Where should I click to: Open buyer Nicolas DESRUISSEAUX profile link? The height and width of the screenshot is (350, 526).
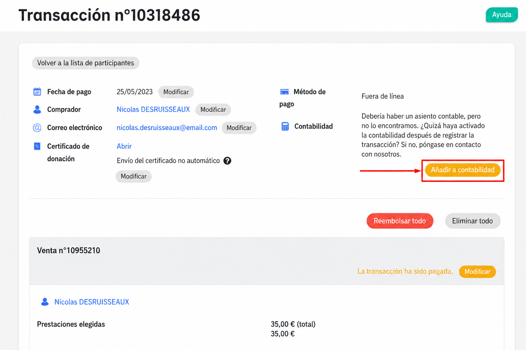tap(153, 109)
